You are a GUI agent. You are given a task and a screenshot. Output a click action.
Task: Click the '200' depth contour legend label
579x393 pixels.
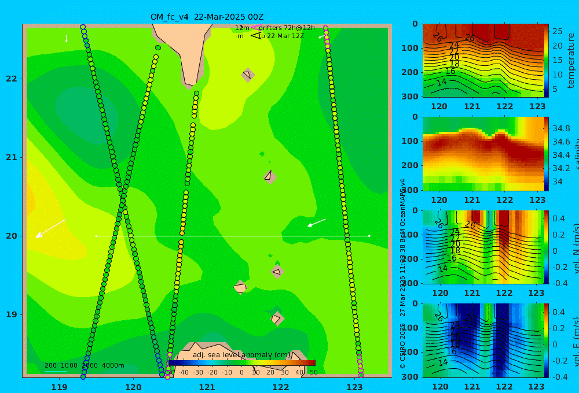(50, 365)
